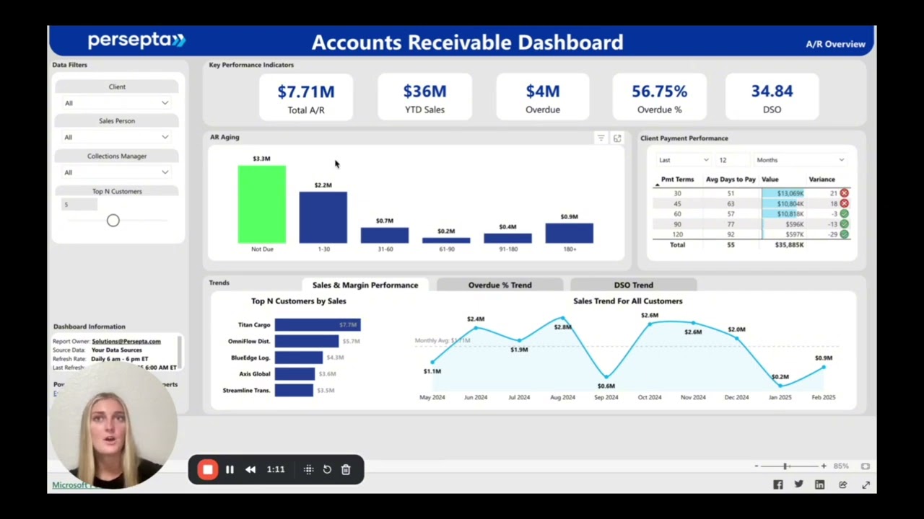Click the $13,069K value cell
The width and height of the screenshot is (924, 519).
pyautogui.click(x=783, y=193)
